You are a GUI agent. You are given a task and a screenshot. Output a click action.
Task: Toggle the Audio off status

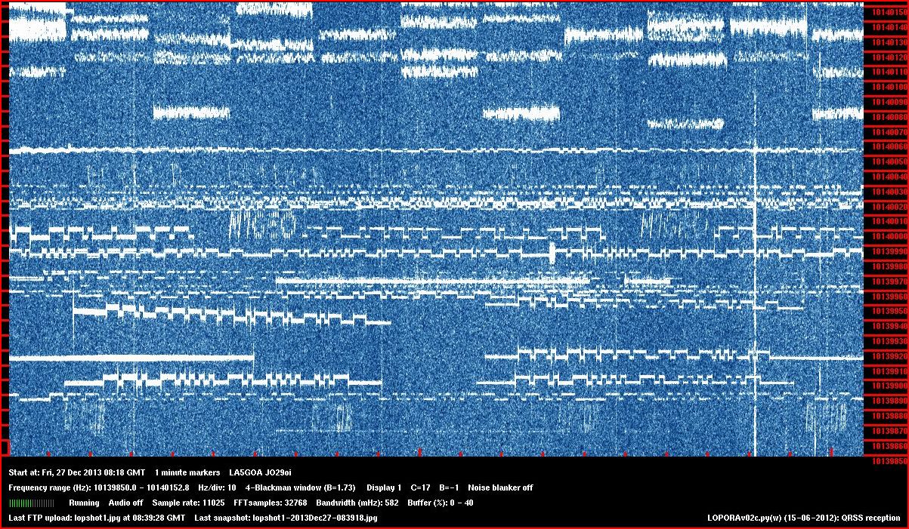pos(125,503)
